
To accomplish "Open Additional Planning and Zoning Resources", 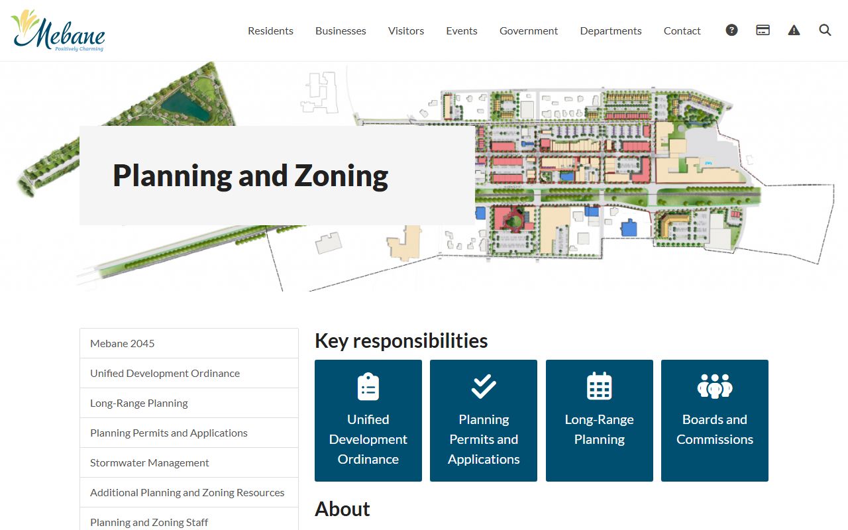I will pyautogui.click(x=189, y=492).
